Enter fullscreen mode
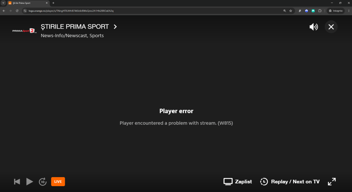This screenshot has width=352, height=192. pos(332,181)
